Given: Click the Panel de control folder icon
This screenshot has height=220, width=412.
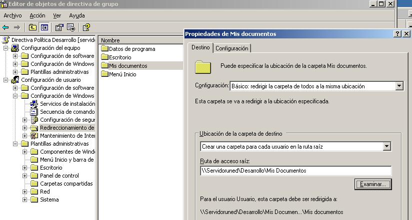Looking at the screenshot, I should [x=34, y=176].
